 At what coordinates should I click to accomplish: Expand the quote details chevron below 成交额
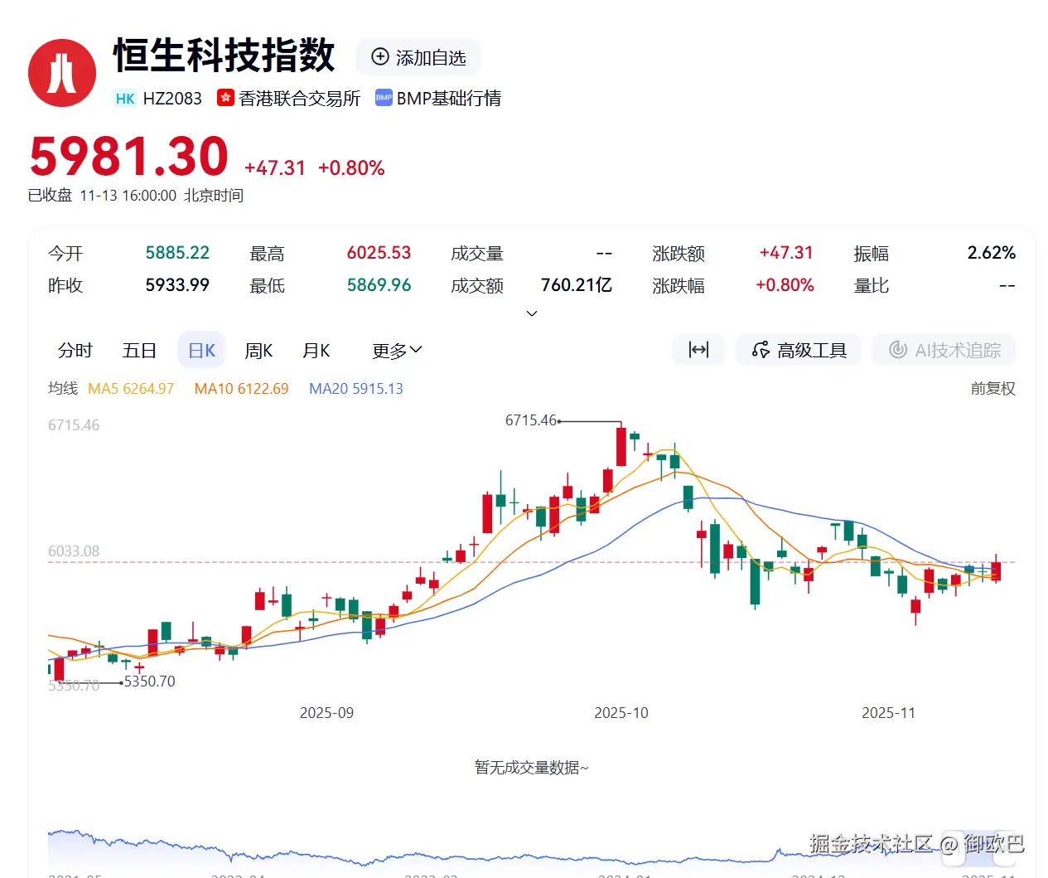[532, 313]
